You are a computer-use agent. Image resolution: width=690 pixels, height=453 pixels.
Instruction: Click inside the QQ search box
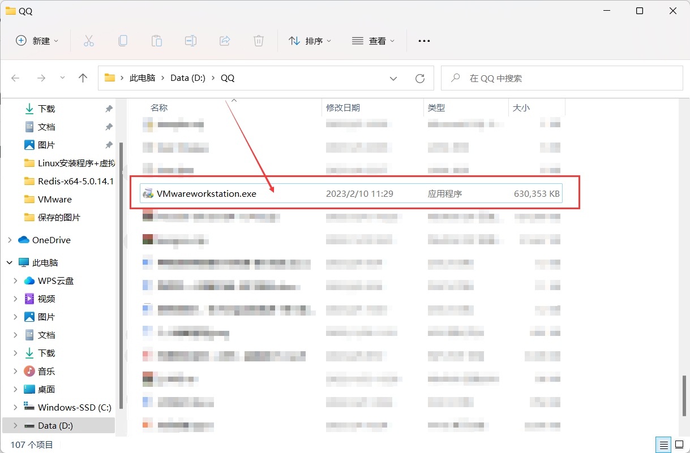(560, 78)
